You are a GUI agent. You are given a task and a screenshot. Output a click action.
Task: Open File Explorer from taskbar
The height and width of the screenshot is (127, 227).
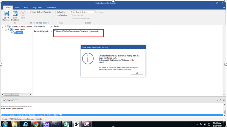pos(15,124)
